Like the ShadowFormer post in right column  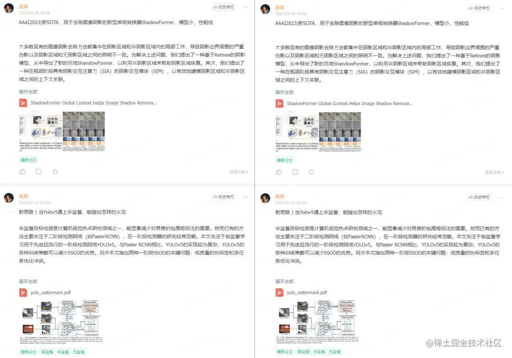(x=279, y=172)
